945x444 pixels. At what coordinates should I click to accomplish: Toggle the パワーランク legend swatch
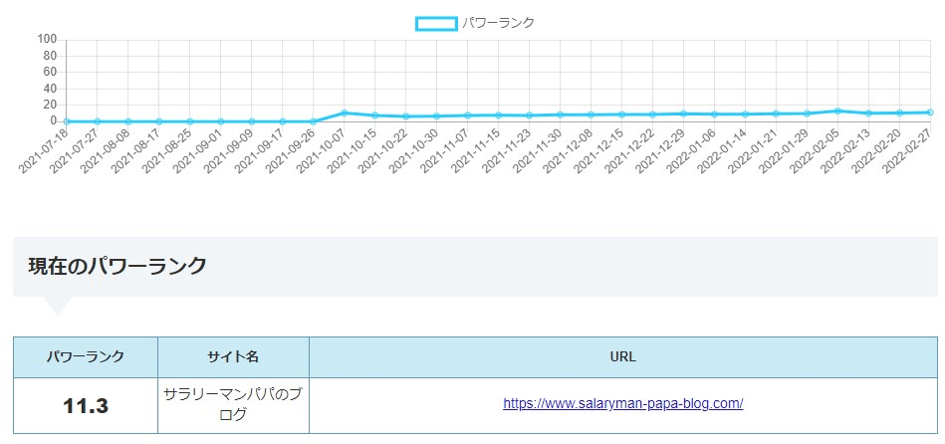pos(436,23)
